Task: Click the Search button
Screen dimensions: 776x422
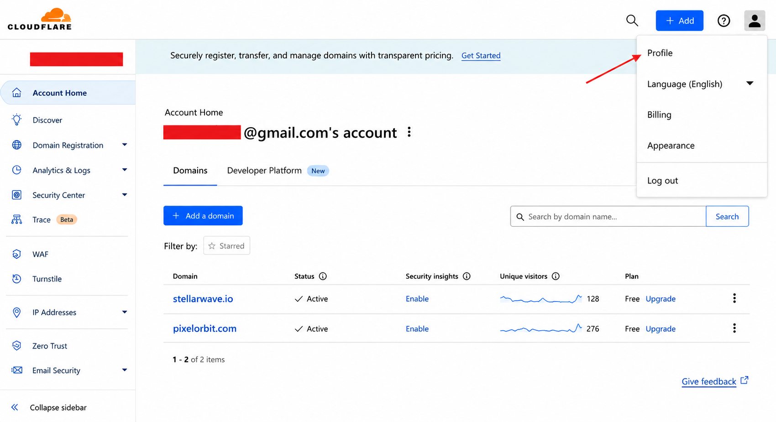Action: 727,216
